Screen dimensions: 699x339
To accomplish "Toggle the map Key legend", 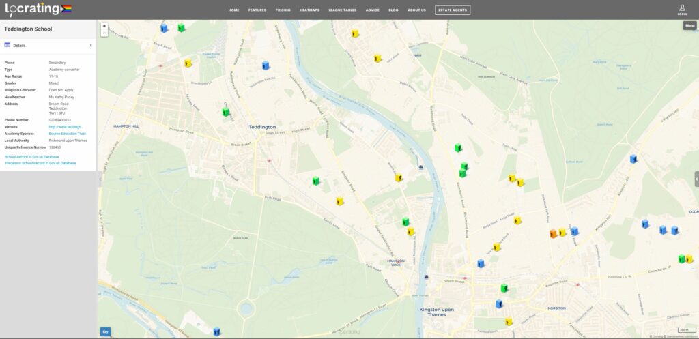I will 106,331.
